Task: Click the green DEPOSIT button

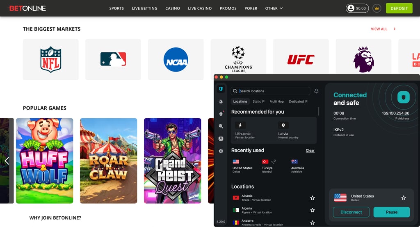Action: click(399, 8)
